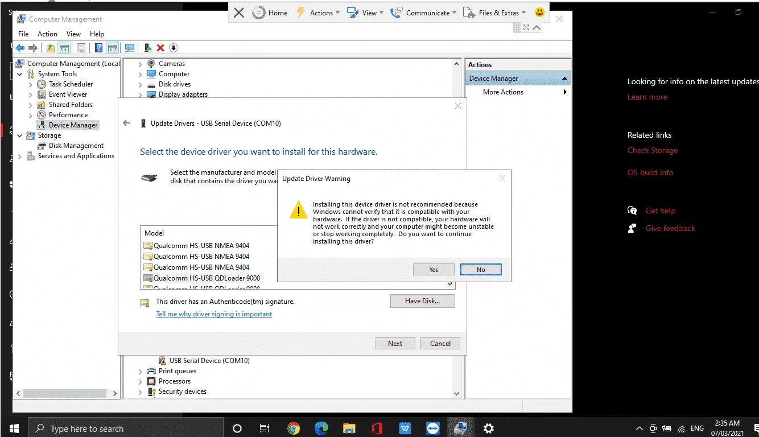Expand the Security devices category
Screen dimensions: 759x437
[x=141, y=391]
